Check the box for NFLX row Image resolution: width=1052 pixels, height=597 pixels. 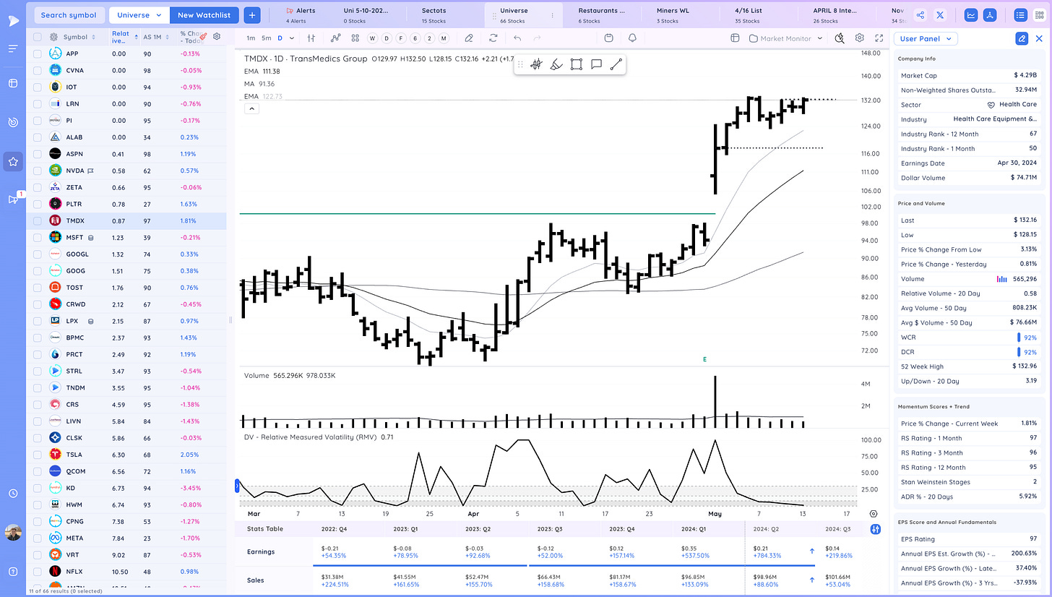coord(38,572)
